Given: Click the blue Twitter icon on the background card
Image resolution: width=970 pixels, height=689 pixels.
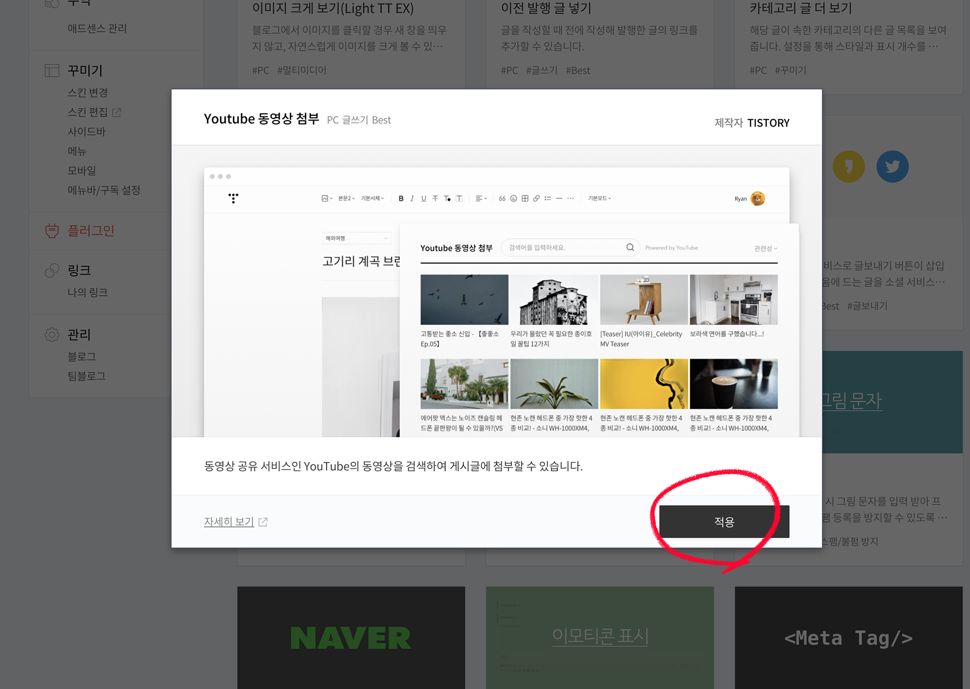Looking at the screenshot, I should (x=892, y=166).
